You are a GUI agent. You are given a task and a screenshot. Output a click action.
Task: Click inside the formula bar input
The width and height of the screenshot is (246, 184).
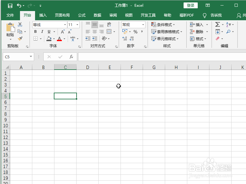tap(162, 57)
